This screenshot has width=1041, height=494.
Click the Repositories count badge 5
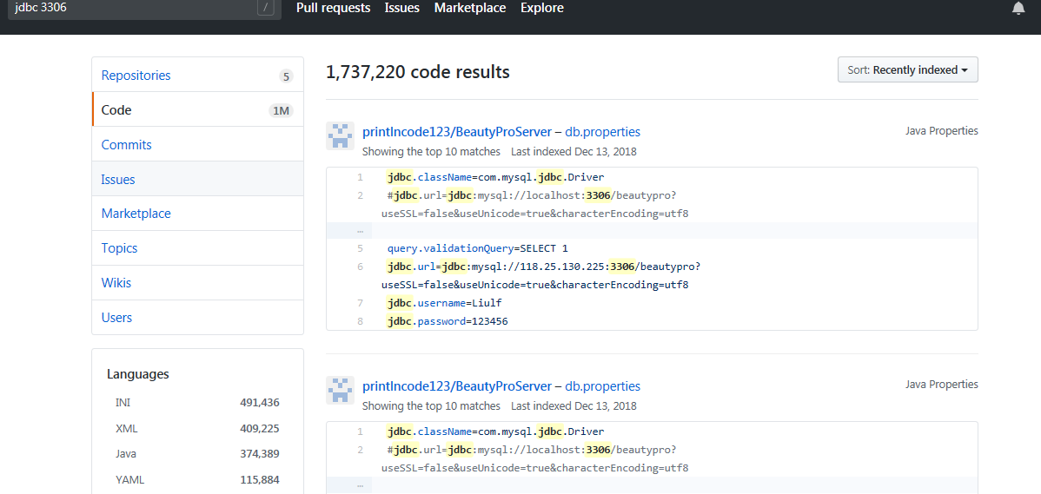pos(286,76)
